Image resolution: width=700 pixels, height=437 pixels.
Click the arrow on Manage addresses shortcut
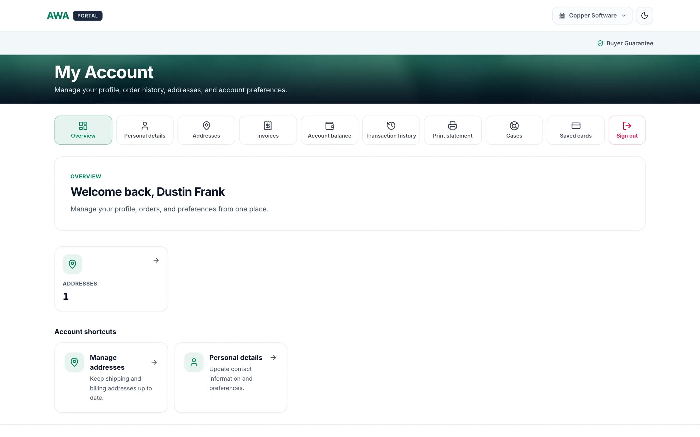(x=154, y=362)
